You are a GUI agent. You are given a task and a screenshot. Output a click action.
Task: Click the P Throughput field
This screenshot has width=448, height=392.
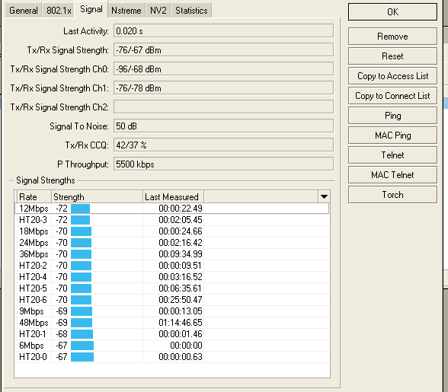(223, 164)
